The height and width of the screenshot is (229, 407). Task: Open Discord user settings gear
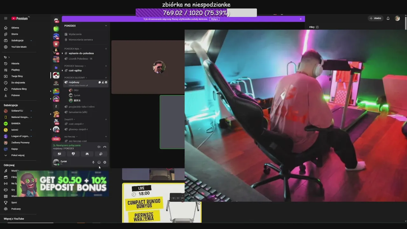tap(105, 162)
